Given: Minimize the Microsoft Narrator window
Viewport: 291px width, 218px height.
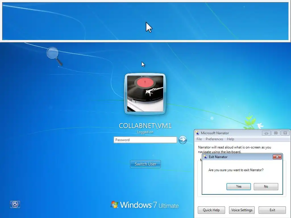Looking at the screenshot, I should point(266,133).
